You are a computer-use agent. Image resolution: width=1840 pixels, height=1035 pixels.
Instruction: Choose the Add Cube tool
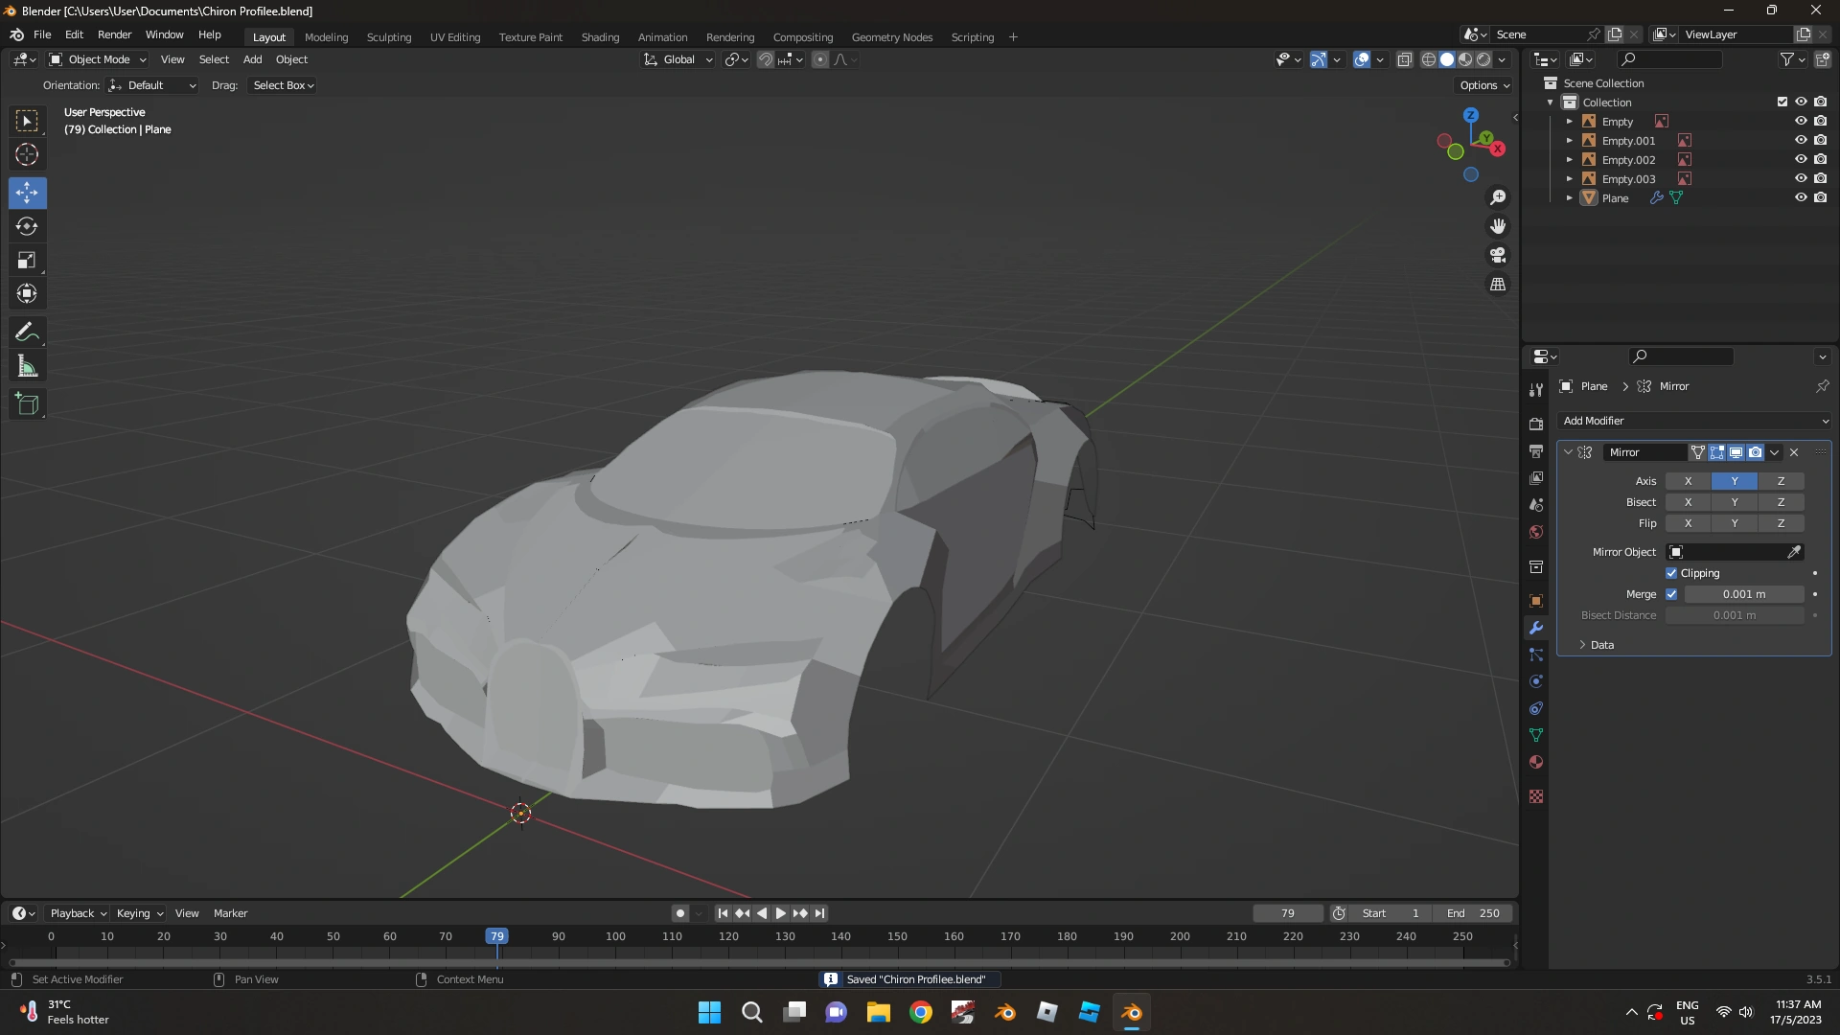click(x=27, y=404)
